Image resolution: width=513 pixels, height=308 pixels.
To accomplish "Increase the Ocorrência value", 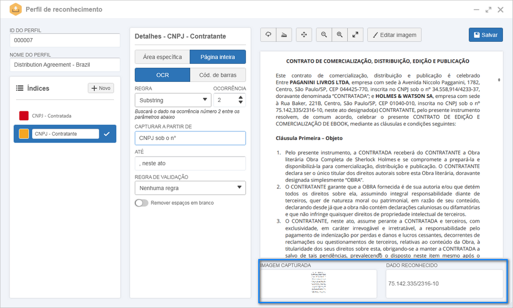I will click(241, 97).
